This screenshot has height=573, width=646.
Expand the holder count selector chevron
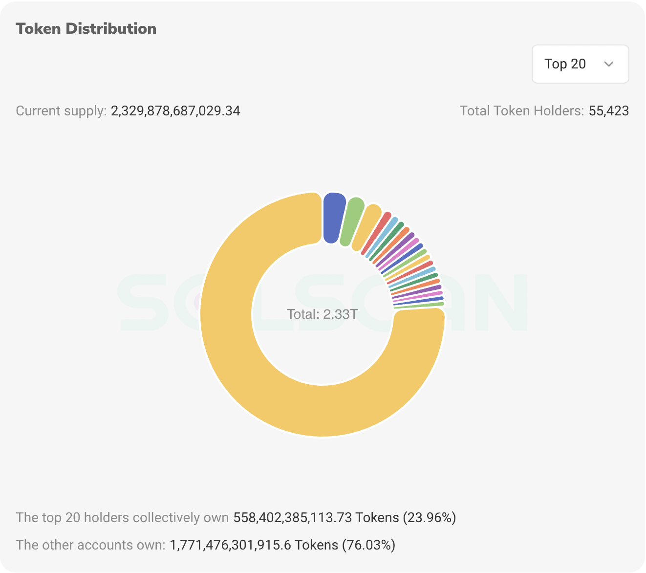[609, 64]
